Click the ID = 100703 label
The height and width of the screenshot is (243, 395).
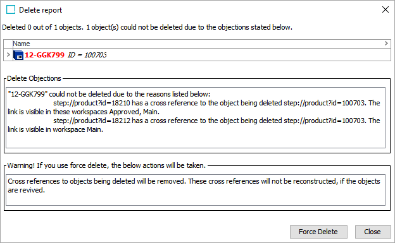[87, 55]
